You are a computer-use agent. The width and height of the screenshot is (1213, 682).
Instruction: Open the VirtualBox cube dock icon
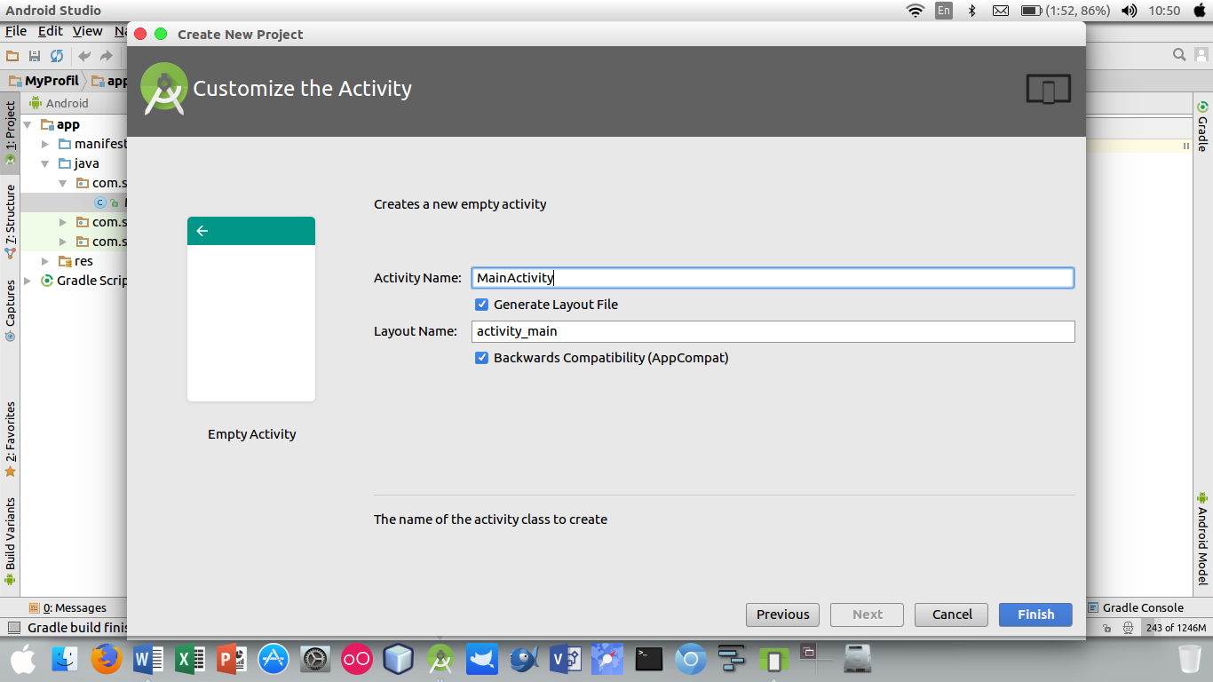point(399,659)
